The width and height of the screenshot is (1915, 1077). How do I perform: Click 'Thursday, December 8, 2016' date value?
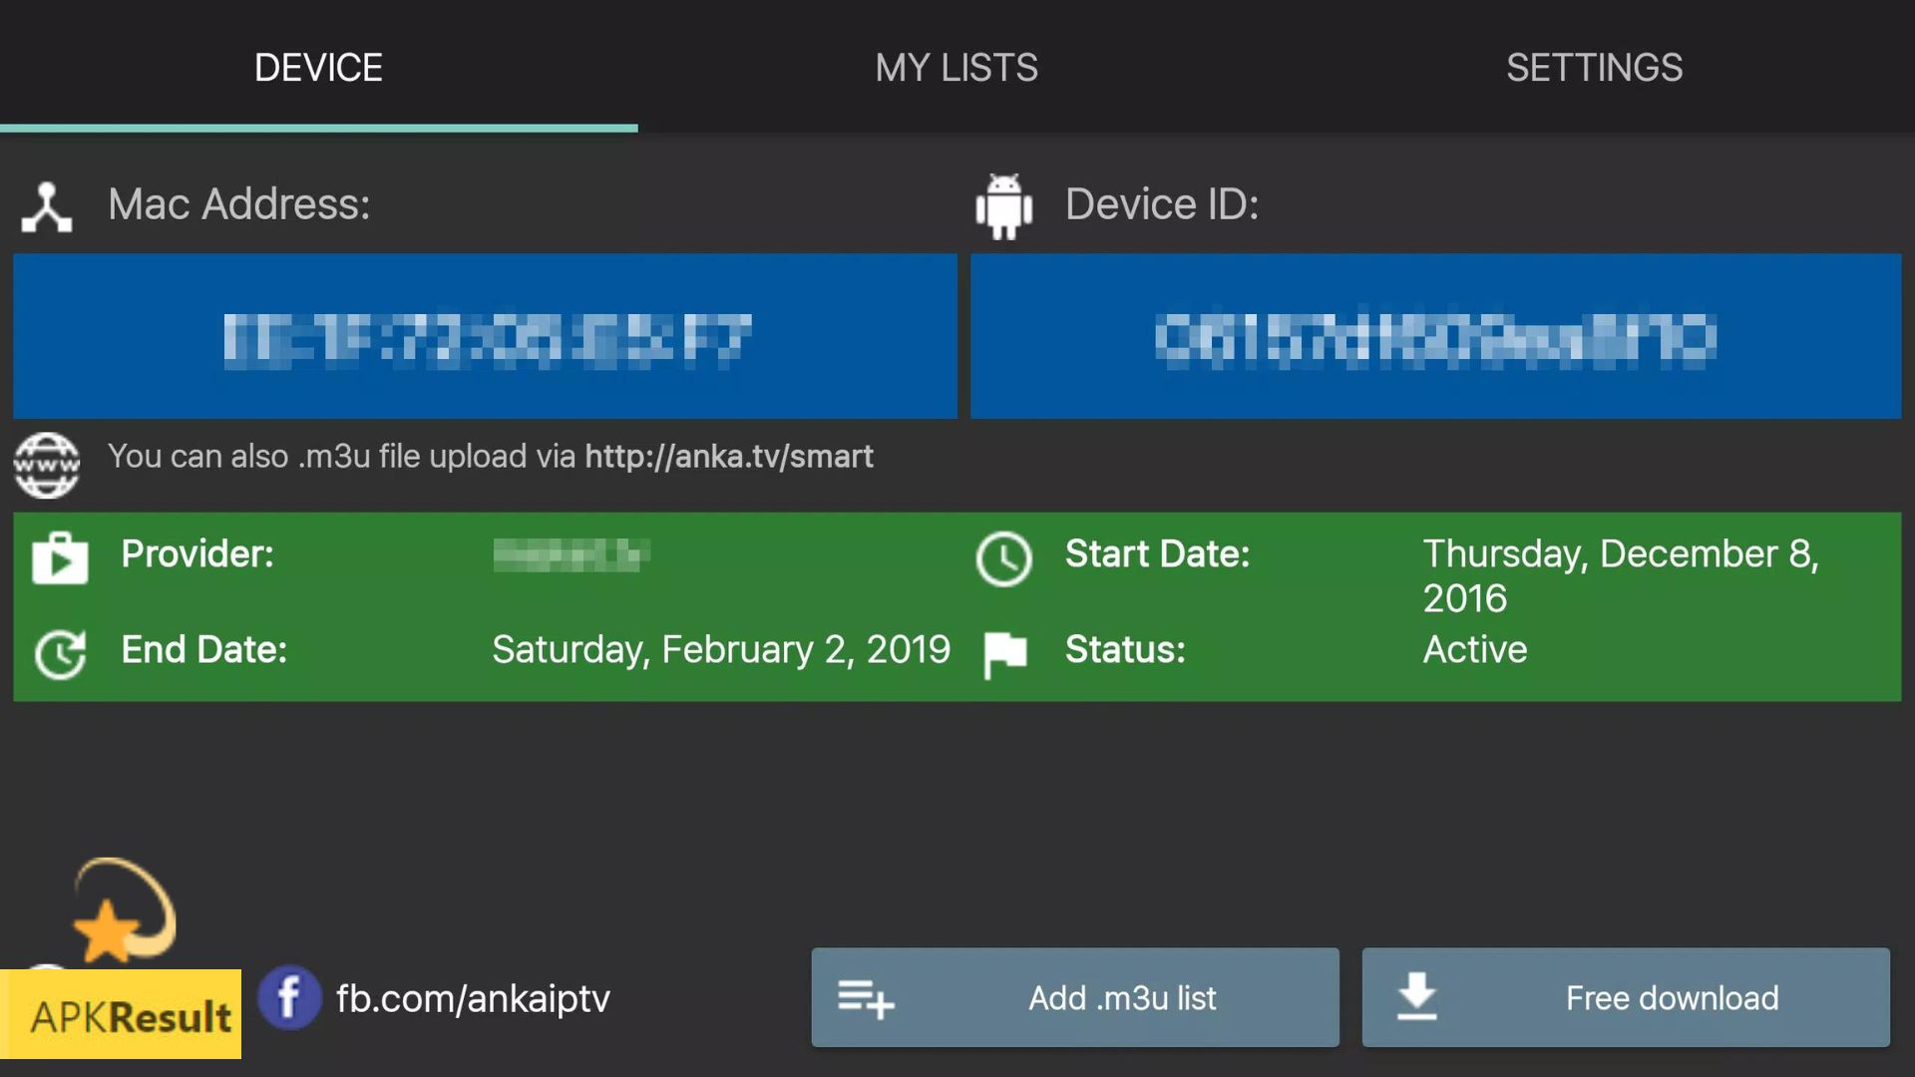1621,576
